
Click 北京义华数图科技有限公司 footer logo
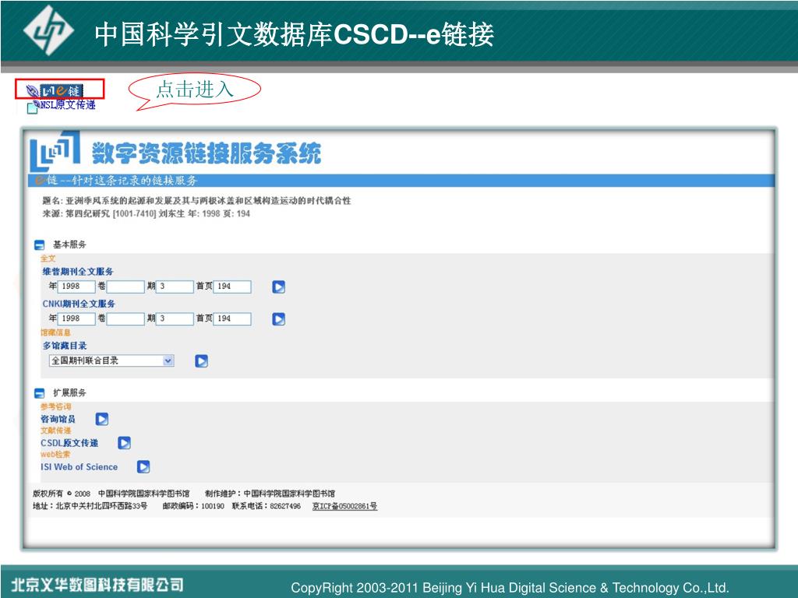97,585
